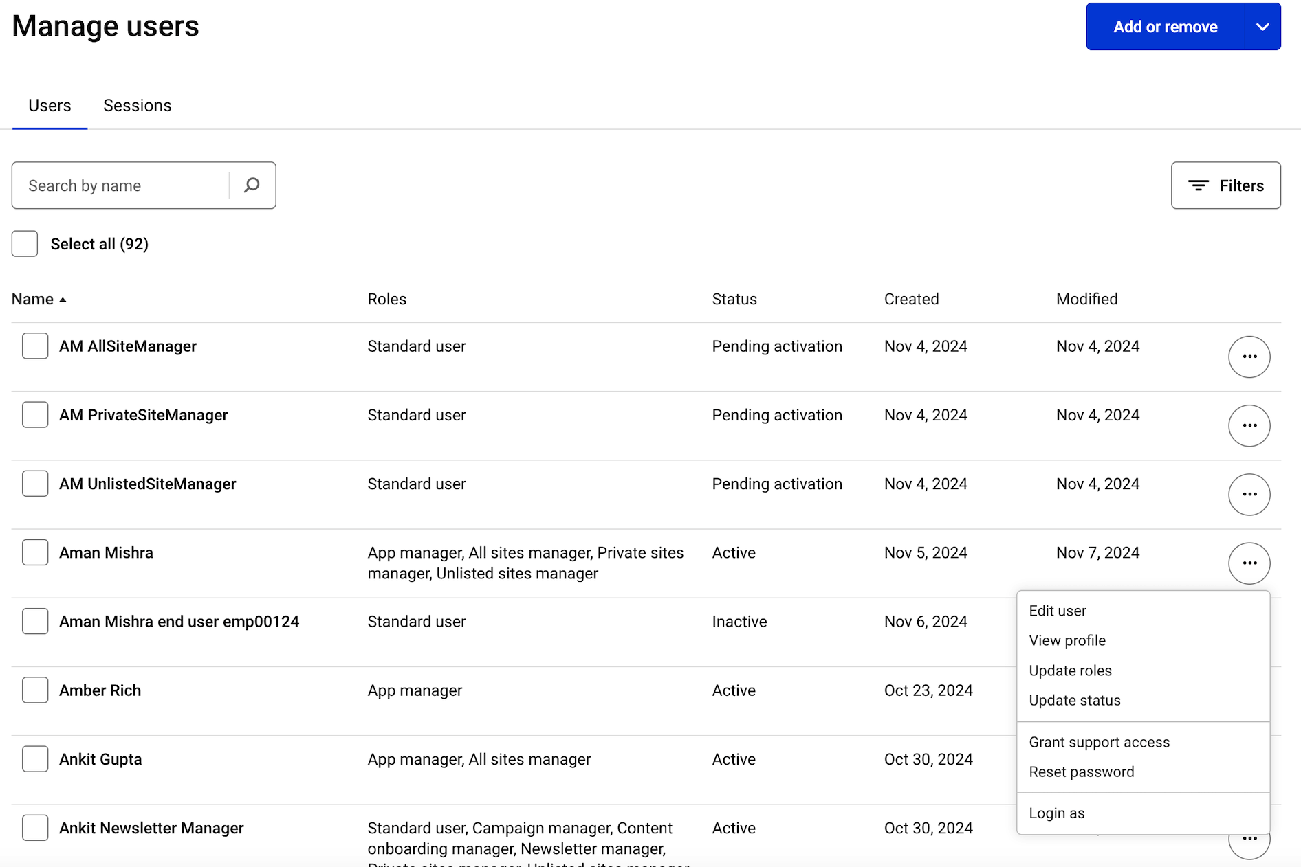Click the Name column sort arrow
Image resolution: width=1301 pixels, height=867 pixels.
(64, 300)
